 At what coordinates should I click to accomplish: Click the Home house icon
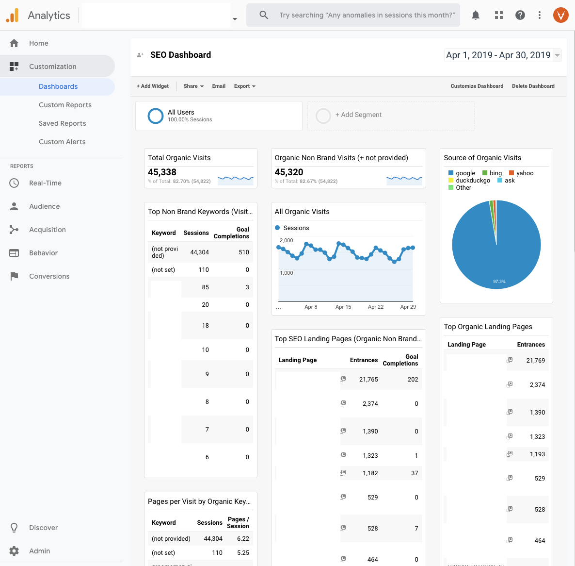[x=14, y=43]
